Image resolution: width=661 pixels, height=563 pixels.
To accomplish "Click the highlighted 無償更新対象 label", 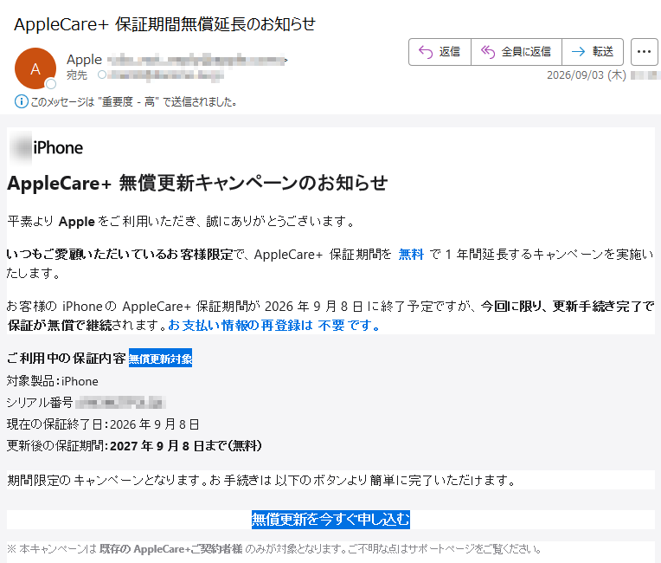I will 160,358.
